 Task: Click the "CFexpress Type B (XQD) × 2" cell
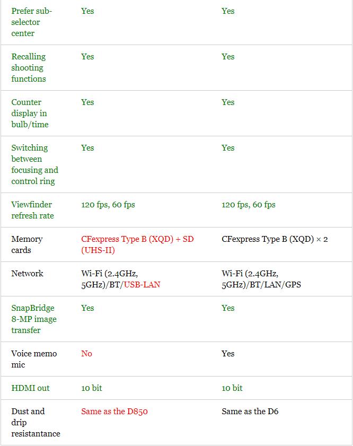click(275, 239)
